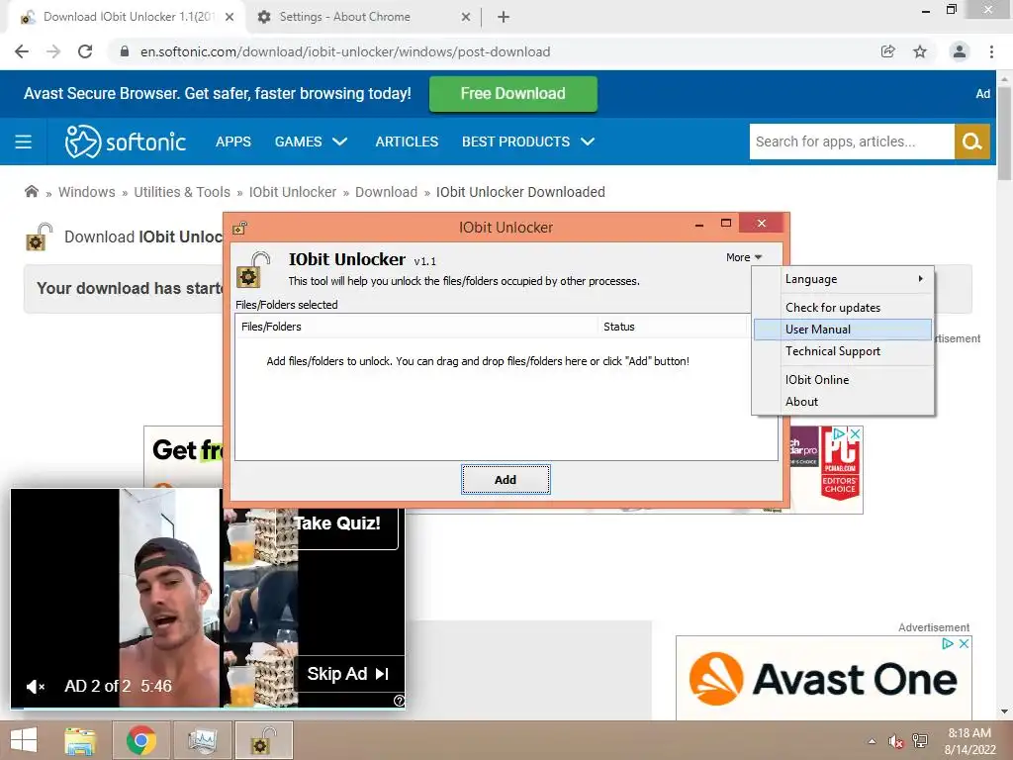
Task: Close the Avast One ad
Action: pyautogui.click(x=964, y=643)
